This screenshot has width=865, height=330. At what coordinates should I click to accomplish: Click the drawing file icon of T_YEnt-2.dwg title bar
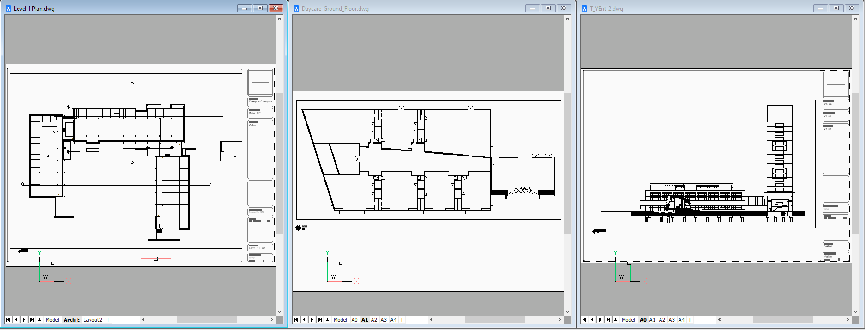584,8
